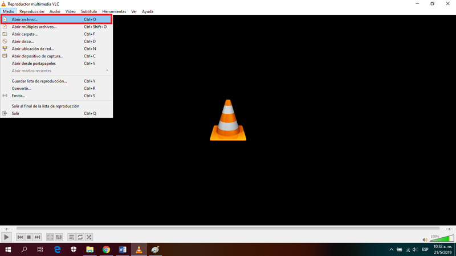
Task: Adjust the volume slider
Action: pyautogui.click(x=442, y=238)
